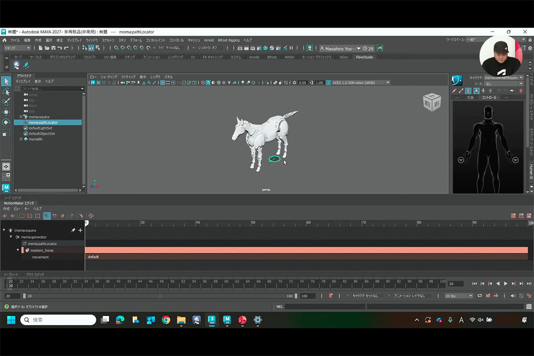Screen dimensions: 534x356
Task: Toggle the highlighted viewport camera select icon
Action: tap(93, 83)
